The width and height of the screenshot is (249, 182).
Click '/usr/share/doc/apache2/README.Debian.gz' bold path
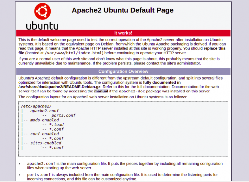click(x=59, y=87)
